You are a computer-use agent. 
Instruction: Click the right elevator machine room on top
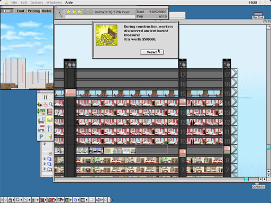coord(227,63)
